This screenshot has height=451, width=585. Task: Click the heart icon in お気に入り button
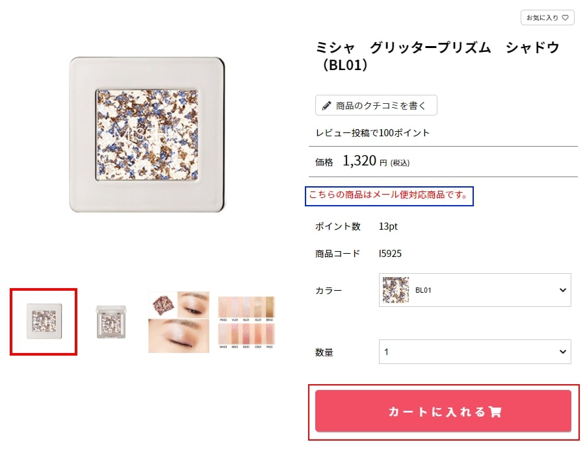coord(565,18)
